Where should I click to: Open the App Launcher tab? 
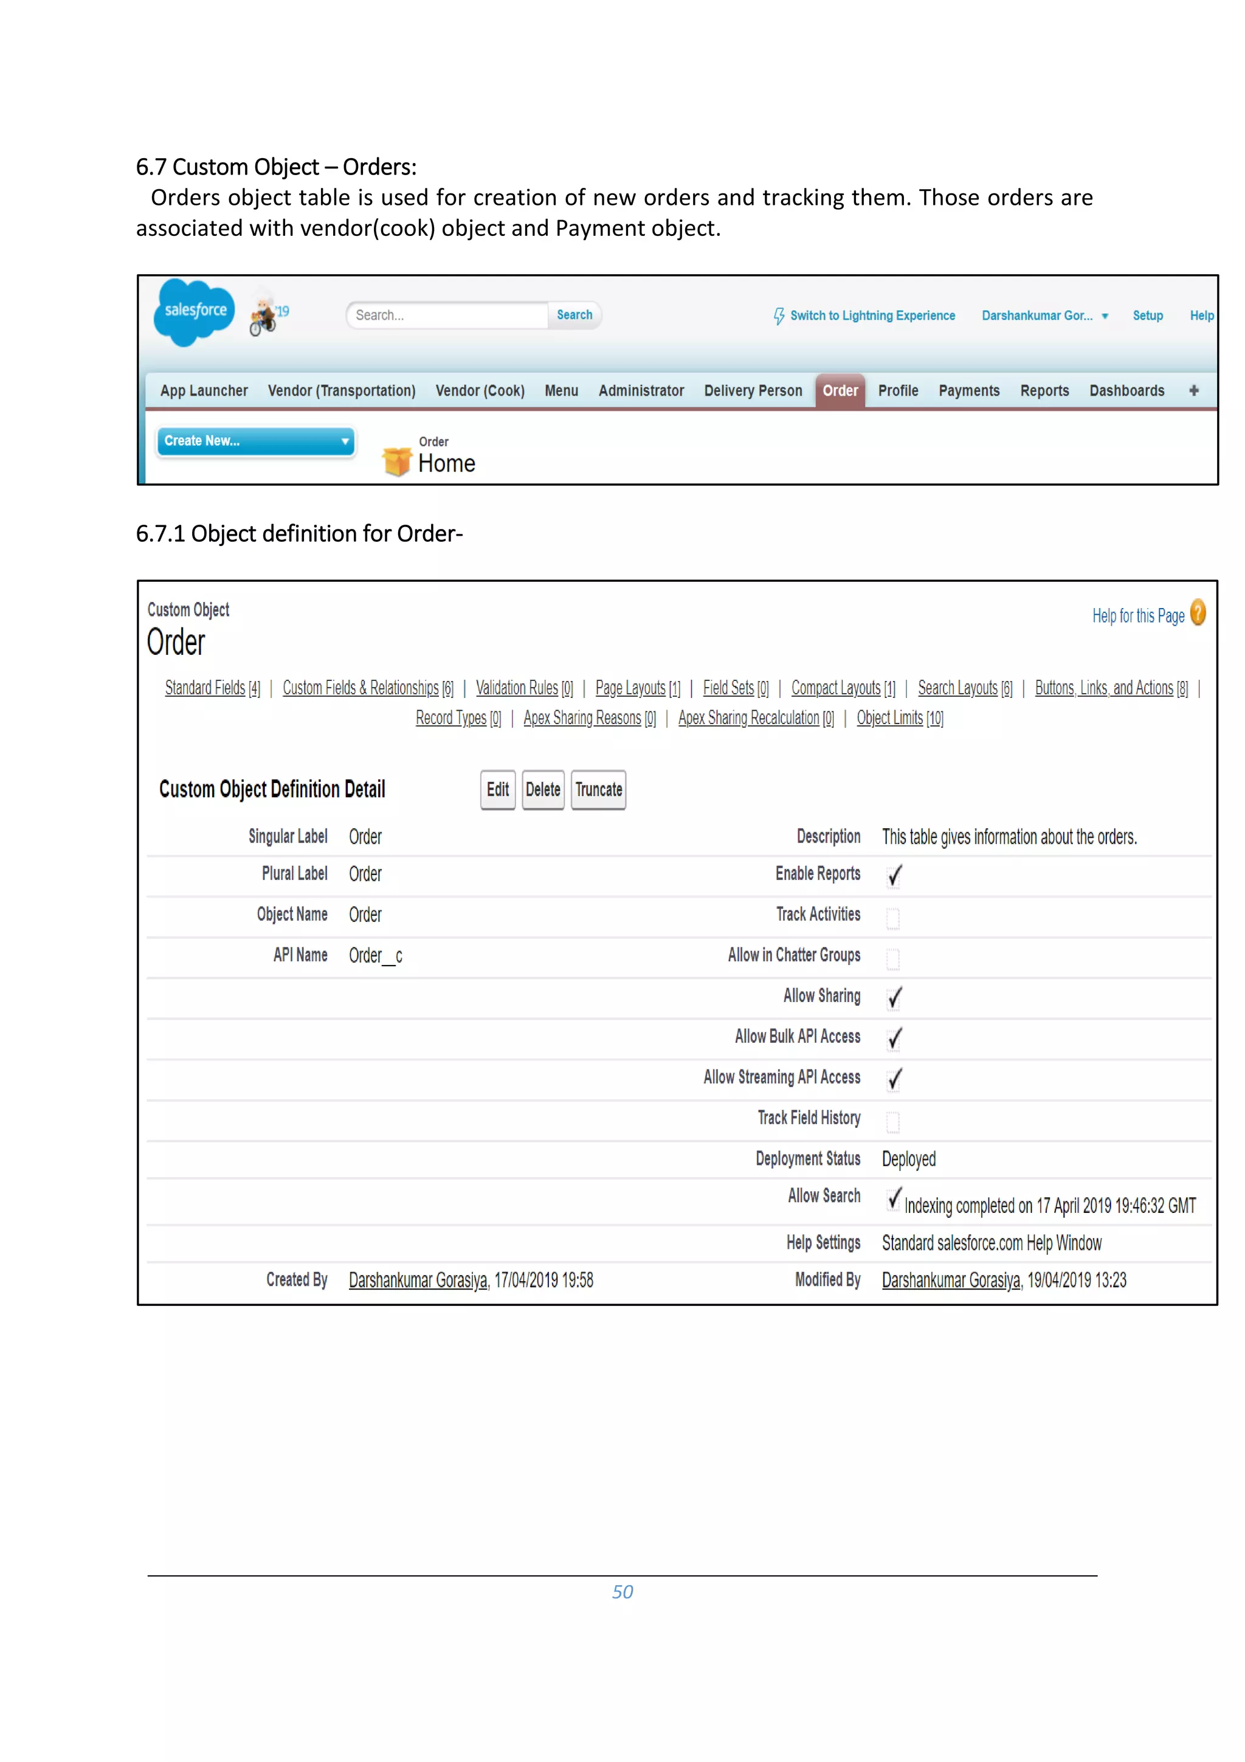pyautogui.click(x=204, y=390)
